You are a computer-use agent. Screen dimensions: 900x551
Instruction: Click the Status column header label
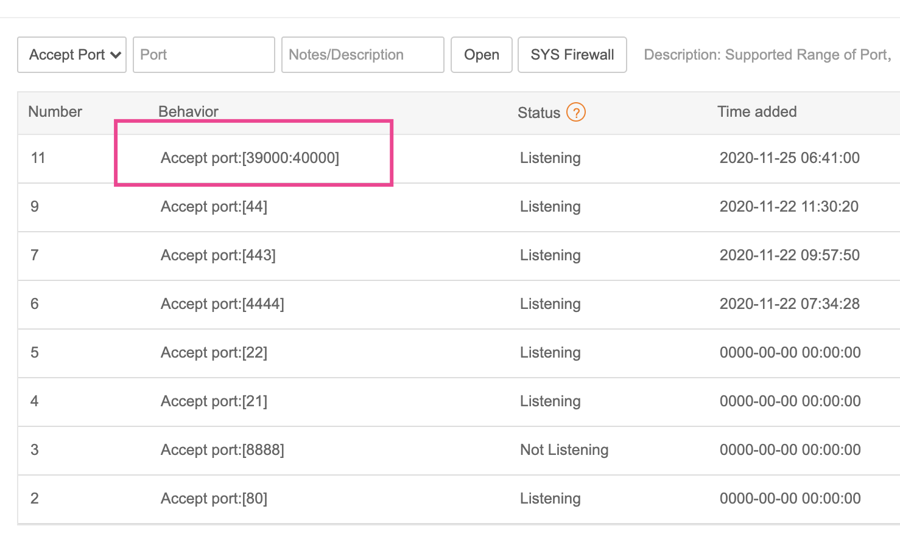(538, 113)
